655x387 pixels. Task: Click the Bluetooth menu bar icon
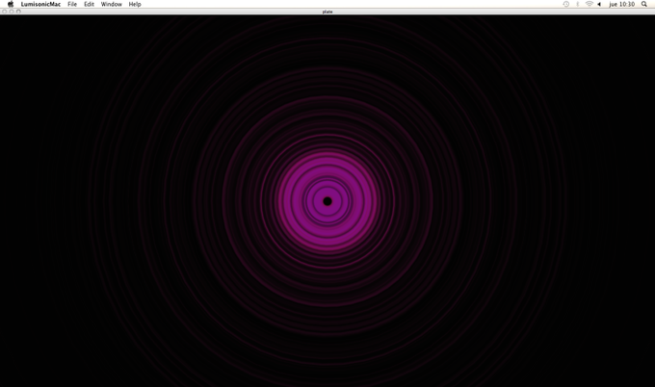coord(578,4)
